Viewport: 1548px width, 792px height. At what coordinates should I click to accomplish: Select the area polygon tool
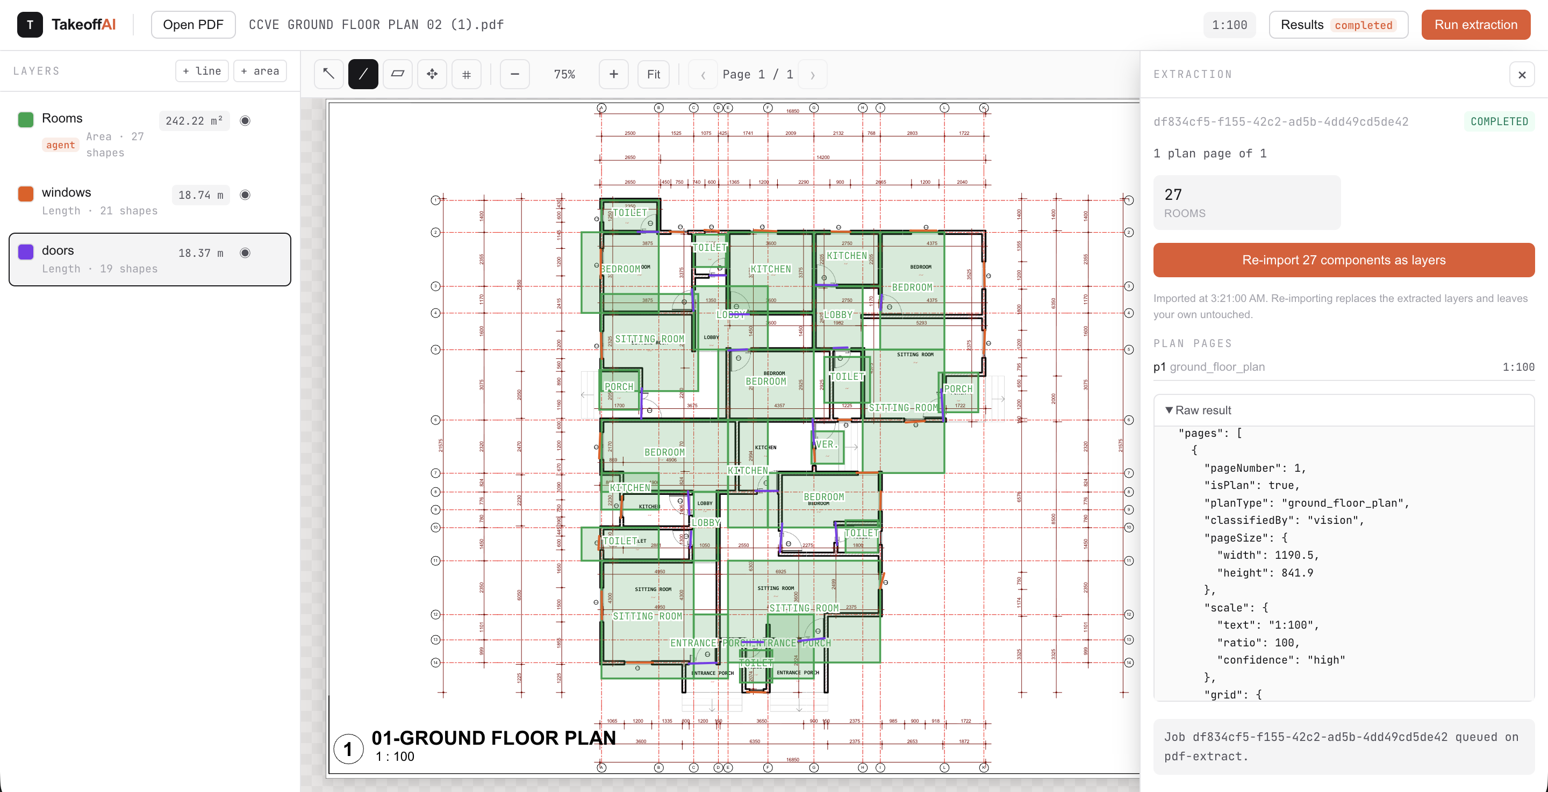pyautogui.click(x=397, y=74)
